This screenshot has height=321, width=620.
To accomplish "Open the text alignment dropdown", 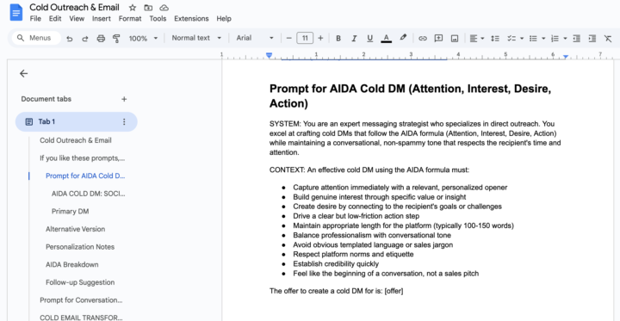I will pos(477,39).
